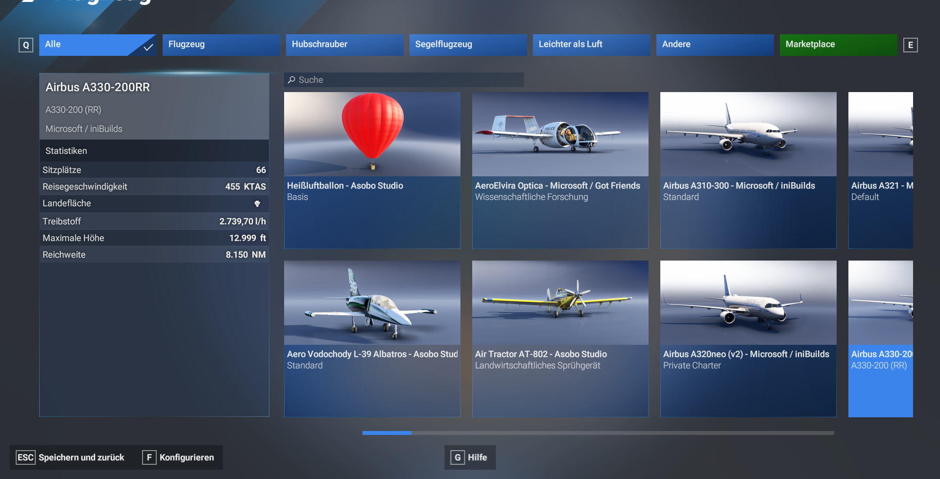Screen dimensions: 940x479
Task: Click the ESC key icon
Action: [x=25, y=457]
